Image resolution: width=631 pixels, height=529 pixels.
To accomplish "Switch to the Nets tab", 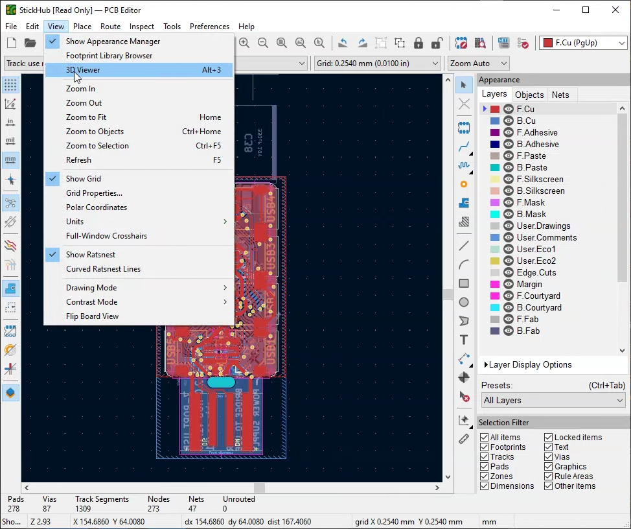I will point(560,95).
